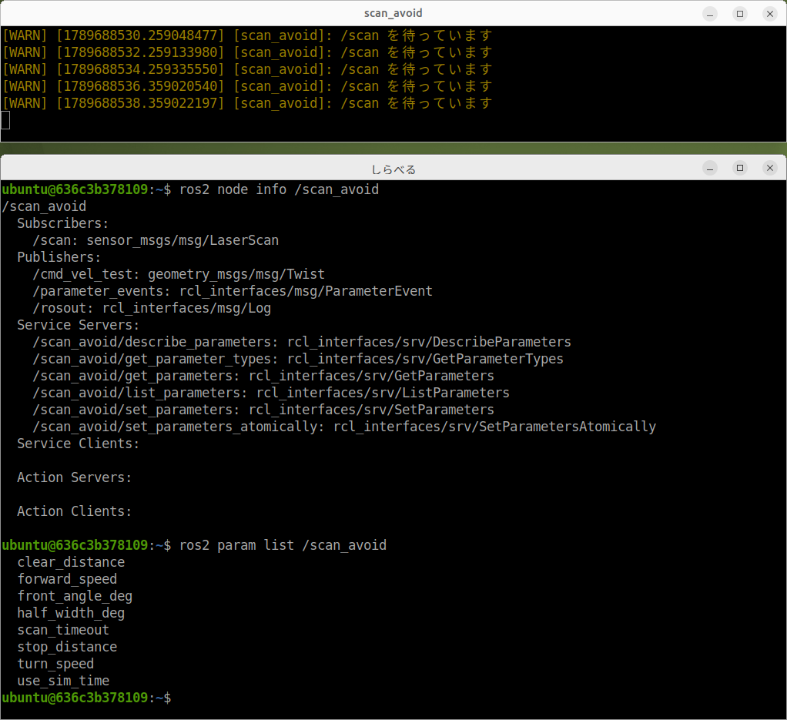Click the 'turn_speed' parameter
Screen dimensions: 787x720
click(55, 664)
